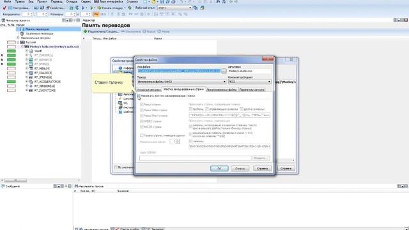Click the project tree horizontal scrollbar

(x=40, y=180)
